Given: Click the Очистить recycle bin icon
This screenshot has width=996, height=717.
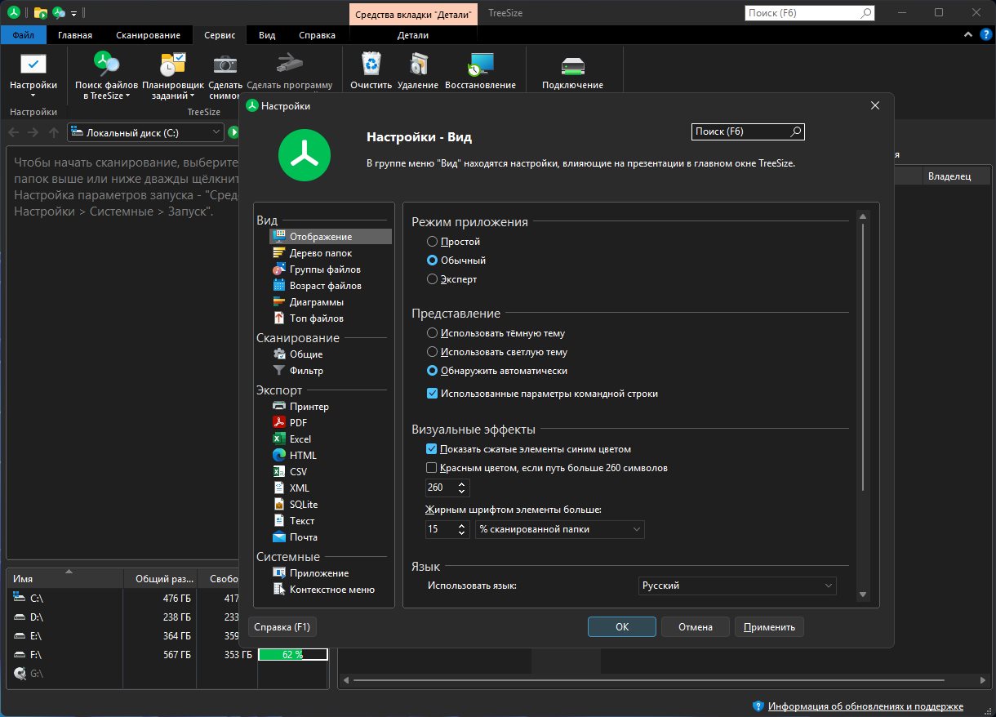Looking at the screenshot, I should coord(371,65).
